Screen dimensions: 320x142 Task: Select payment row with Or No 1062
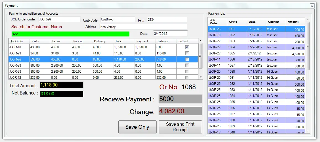(257, 35)
